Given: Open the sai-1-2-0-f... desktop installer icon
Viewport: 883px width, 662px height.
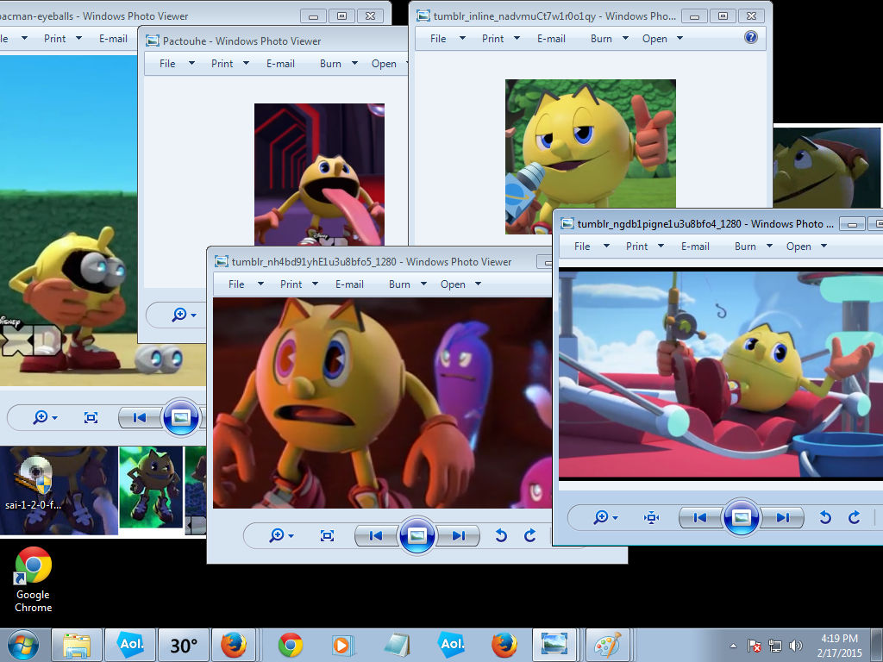Looking at the screenshot, I should point(34,483).
